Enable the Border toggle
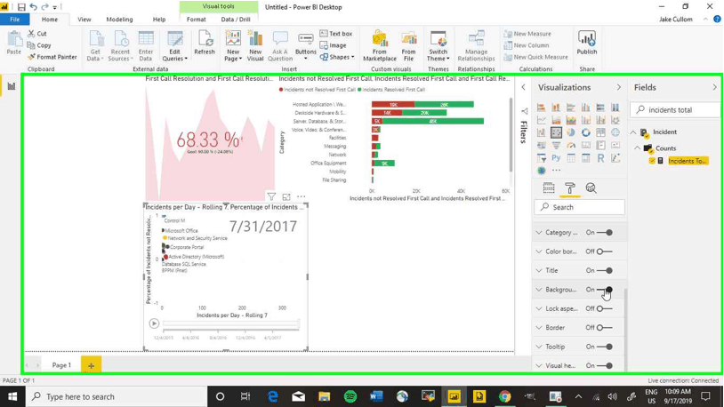 pos(605,328)
